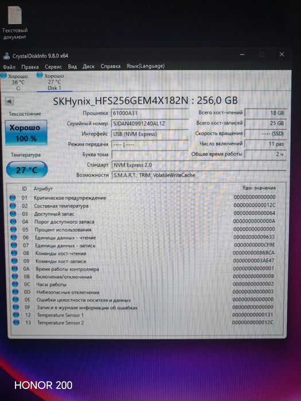Select the Составная температура attribute text

[61, 206]
